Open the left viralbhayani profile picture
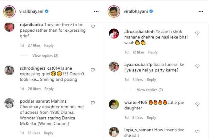 point(9,12)
